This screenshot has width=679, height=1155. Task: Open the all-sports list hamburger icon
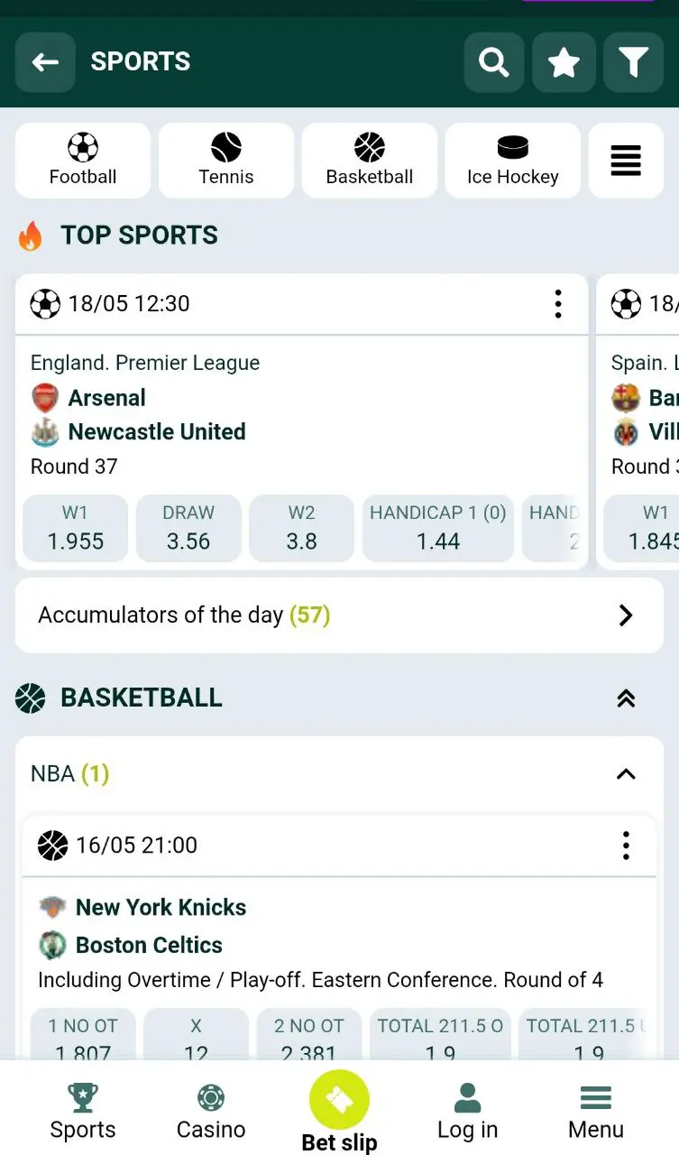tap(626, 161)
